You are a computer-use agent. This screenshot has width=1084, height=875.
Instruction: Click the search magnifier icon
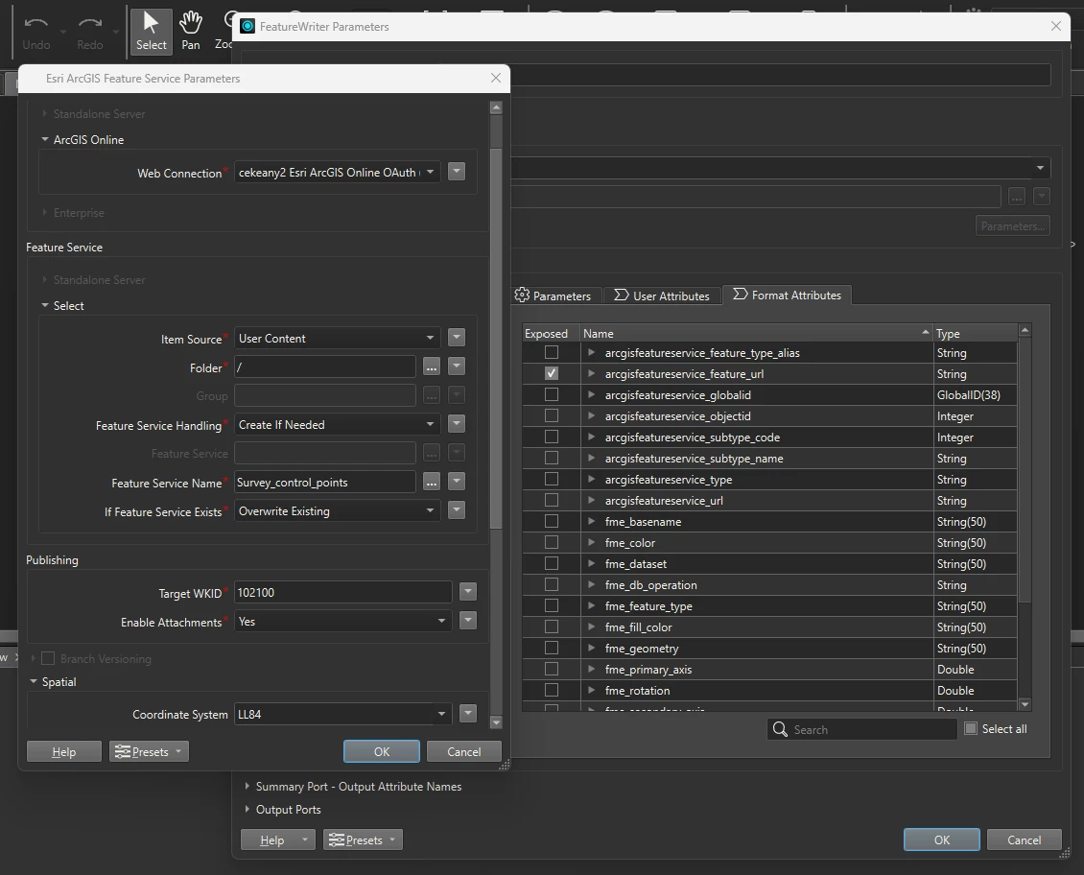point(780,729)
